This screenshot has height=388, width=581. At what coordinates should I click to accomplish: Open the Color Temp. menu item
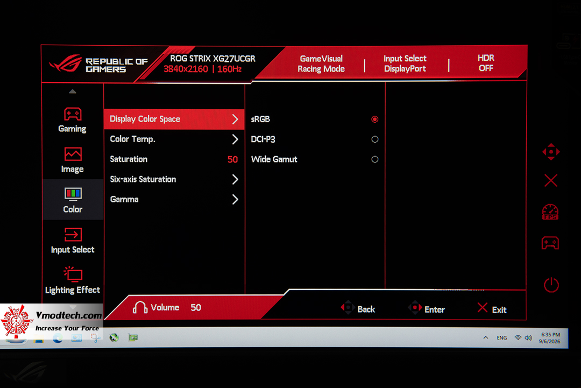coord(174,139)
